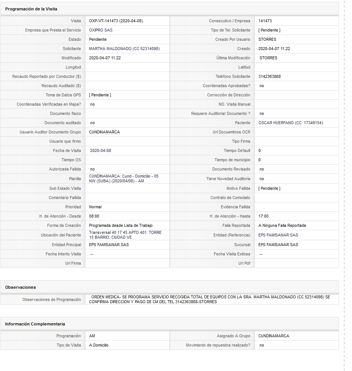Click the Motivo Fallida Pendiente value

(x=269, y=188)
